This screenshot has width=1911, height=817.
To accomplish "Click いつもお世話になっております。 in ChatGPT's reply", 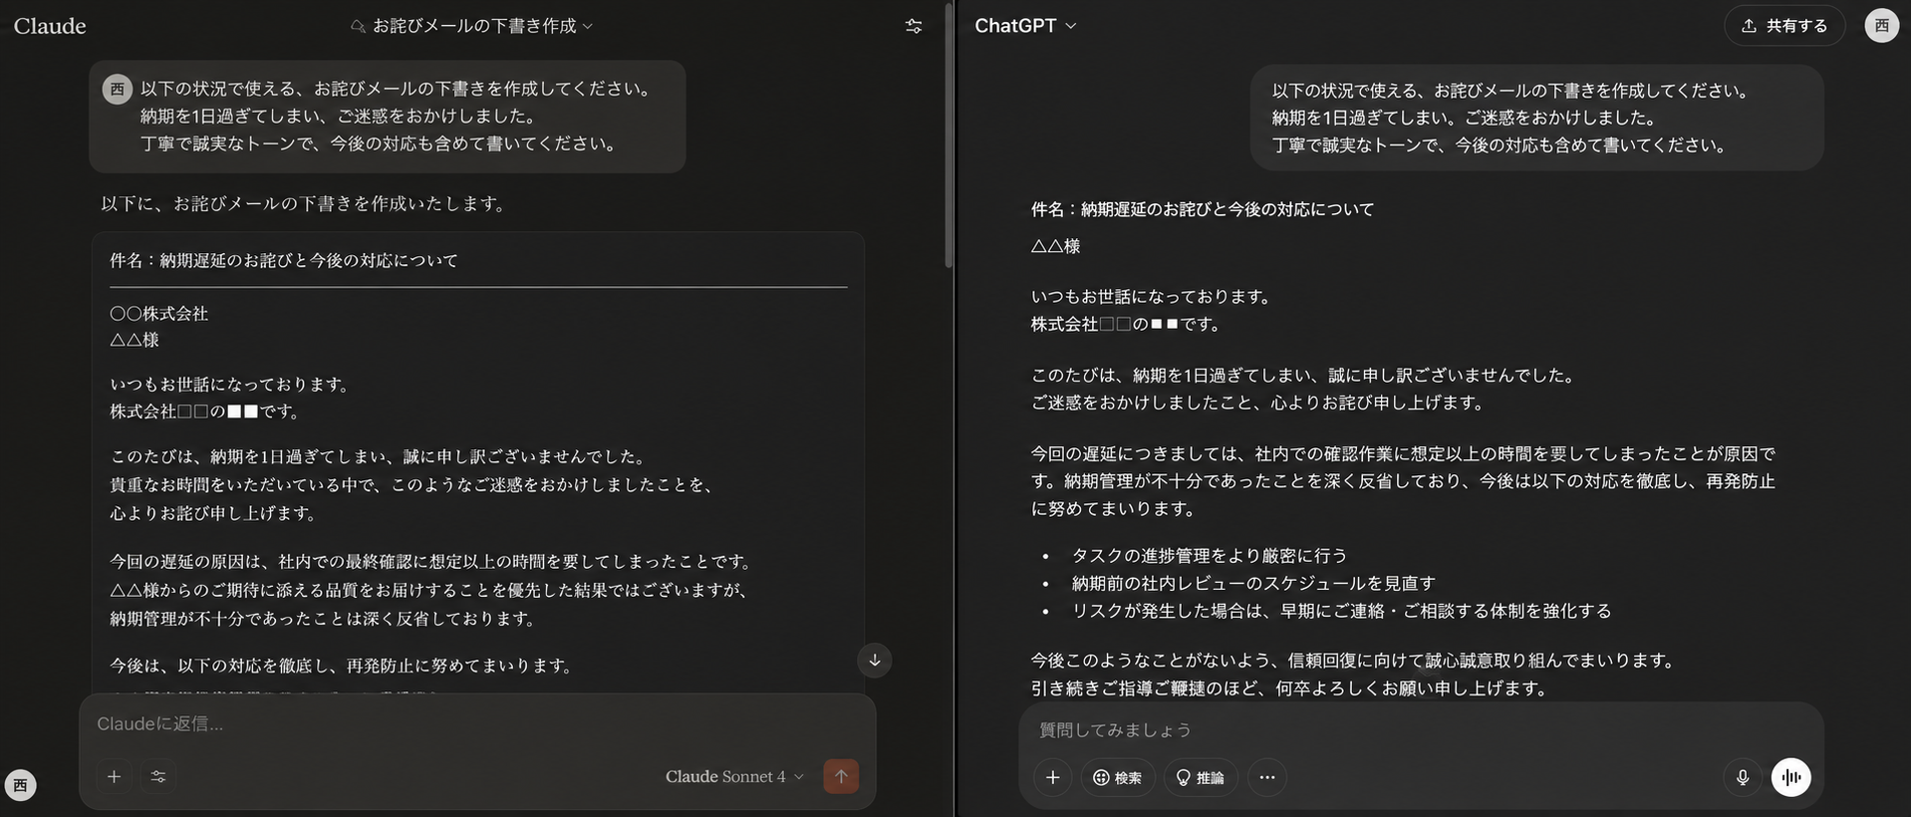I will pyautogui.click(x=1153, y=297).
